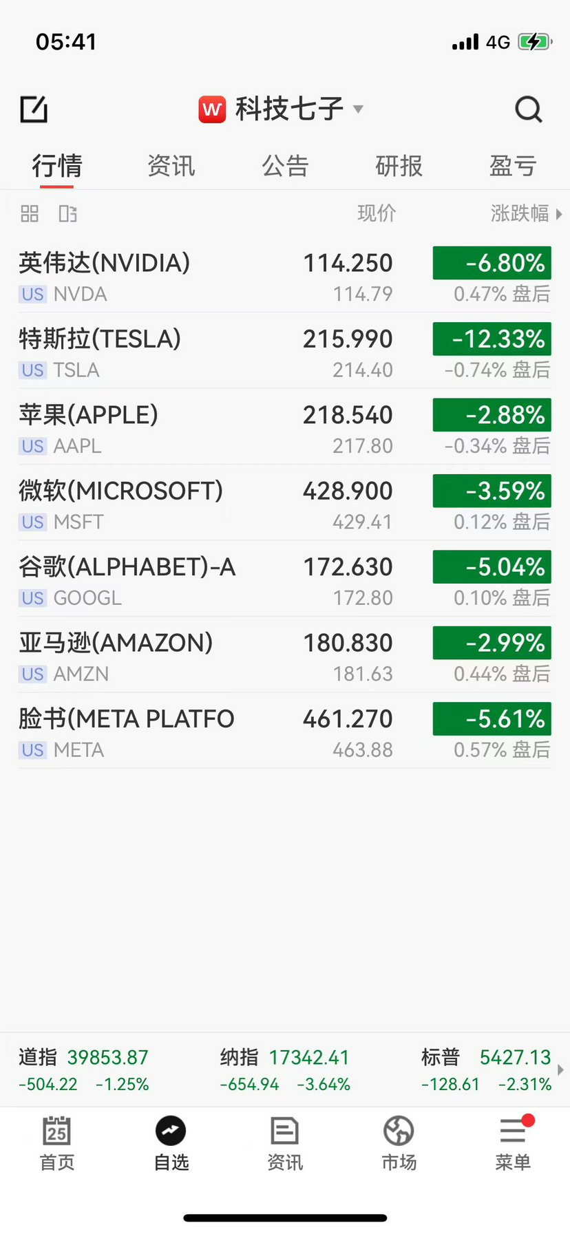Screen dimensions: 570x1234
Task: Toggle Tesla's -12.33% change badge
Action: point(492,339)
